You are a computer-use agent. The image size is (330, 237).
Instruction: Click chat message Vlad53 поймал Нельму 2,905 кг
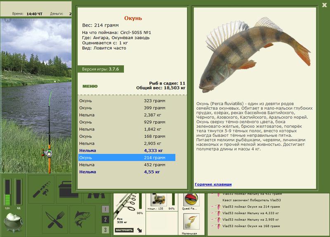click(250, 220)
